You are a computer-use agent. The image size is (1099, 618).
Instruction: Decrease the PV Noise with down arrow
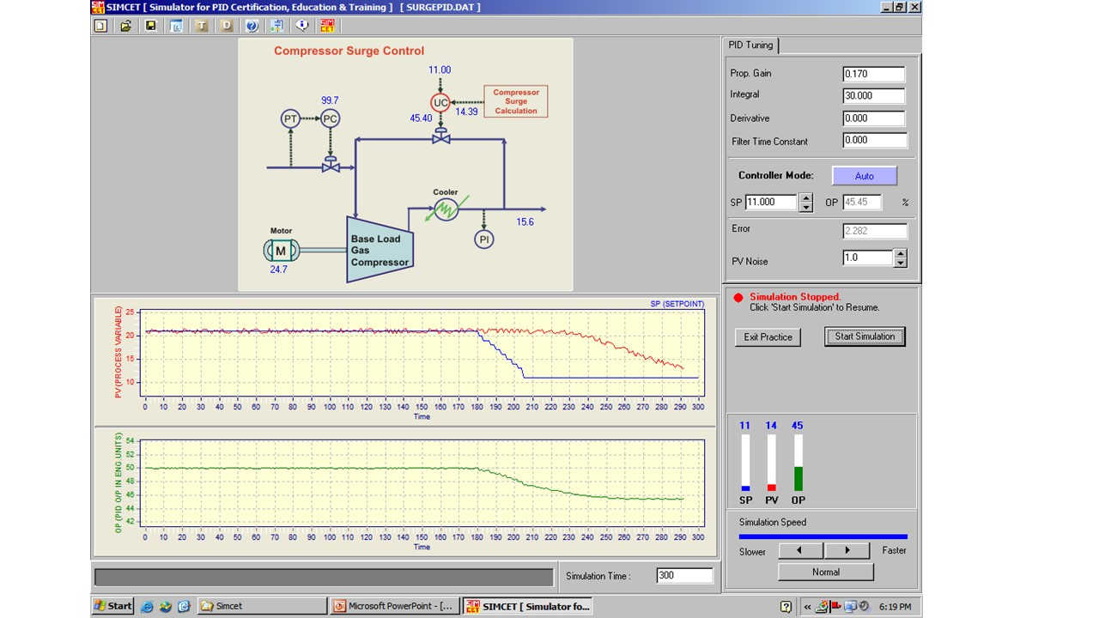900,263
